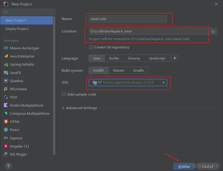Click the Micronaut mu icon

point(6,89)
